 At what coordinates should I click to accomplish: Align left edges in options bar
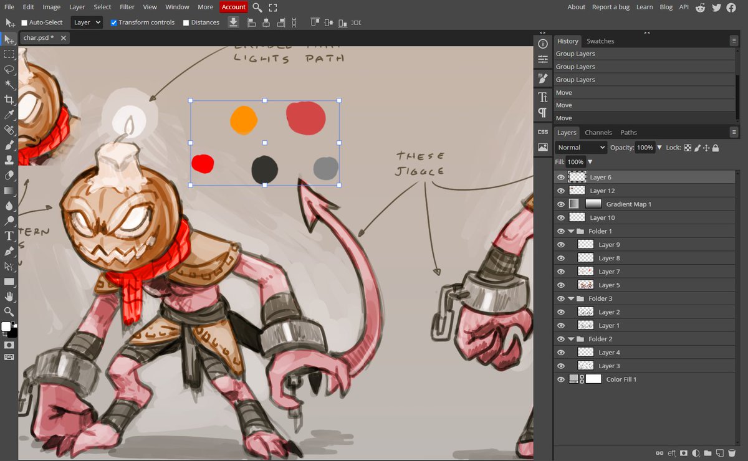point(252,22)
